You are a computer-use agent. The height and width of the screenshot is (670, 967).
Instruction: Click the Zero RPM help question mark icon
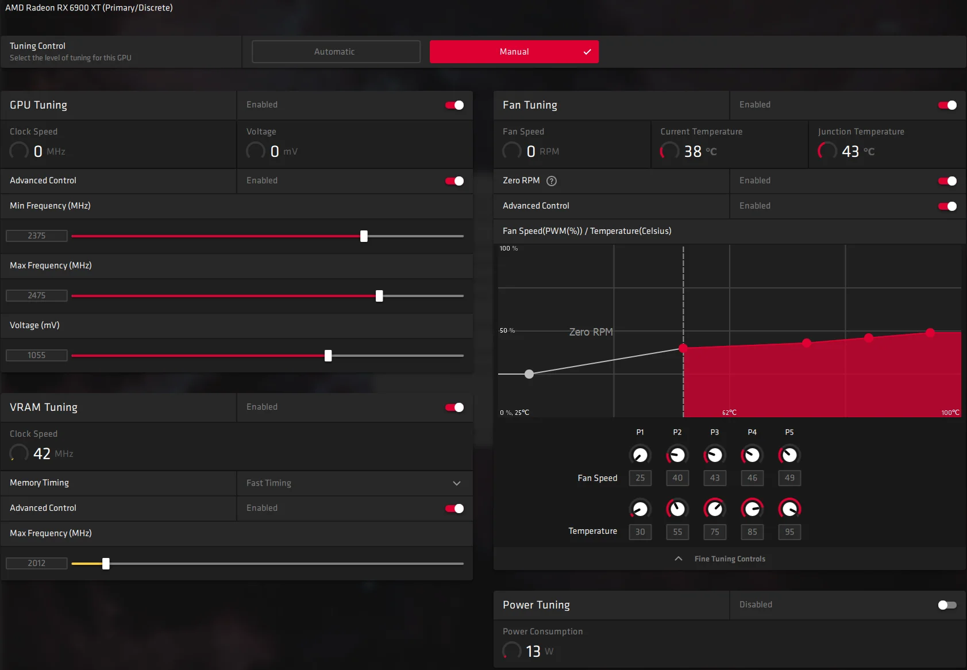pyautogui.click(x=552, y=181)
